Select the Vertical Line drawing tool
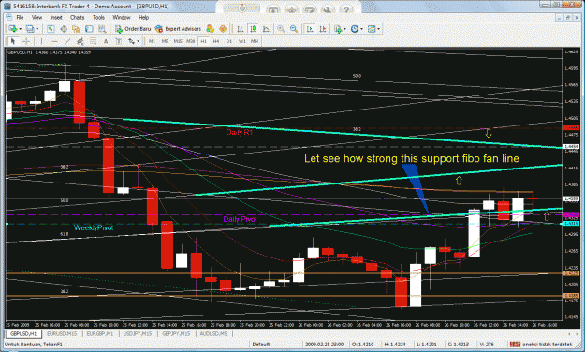Image resolution: width=585 pixels, height=352 pixels. point(41,41)
